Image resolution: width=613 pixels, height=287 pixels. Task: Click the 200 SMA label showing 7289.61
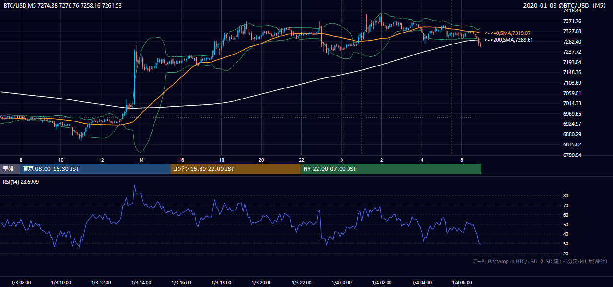(x=508, y=40)
